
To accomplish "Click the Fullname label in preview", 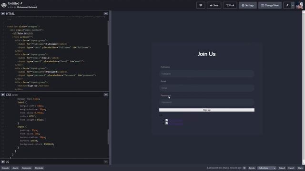I will tap(165, 67).
